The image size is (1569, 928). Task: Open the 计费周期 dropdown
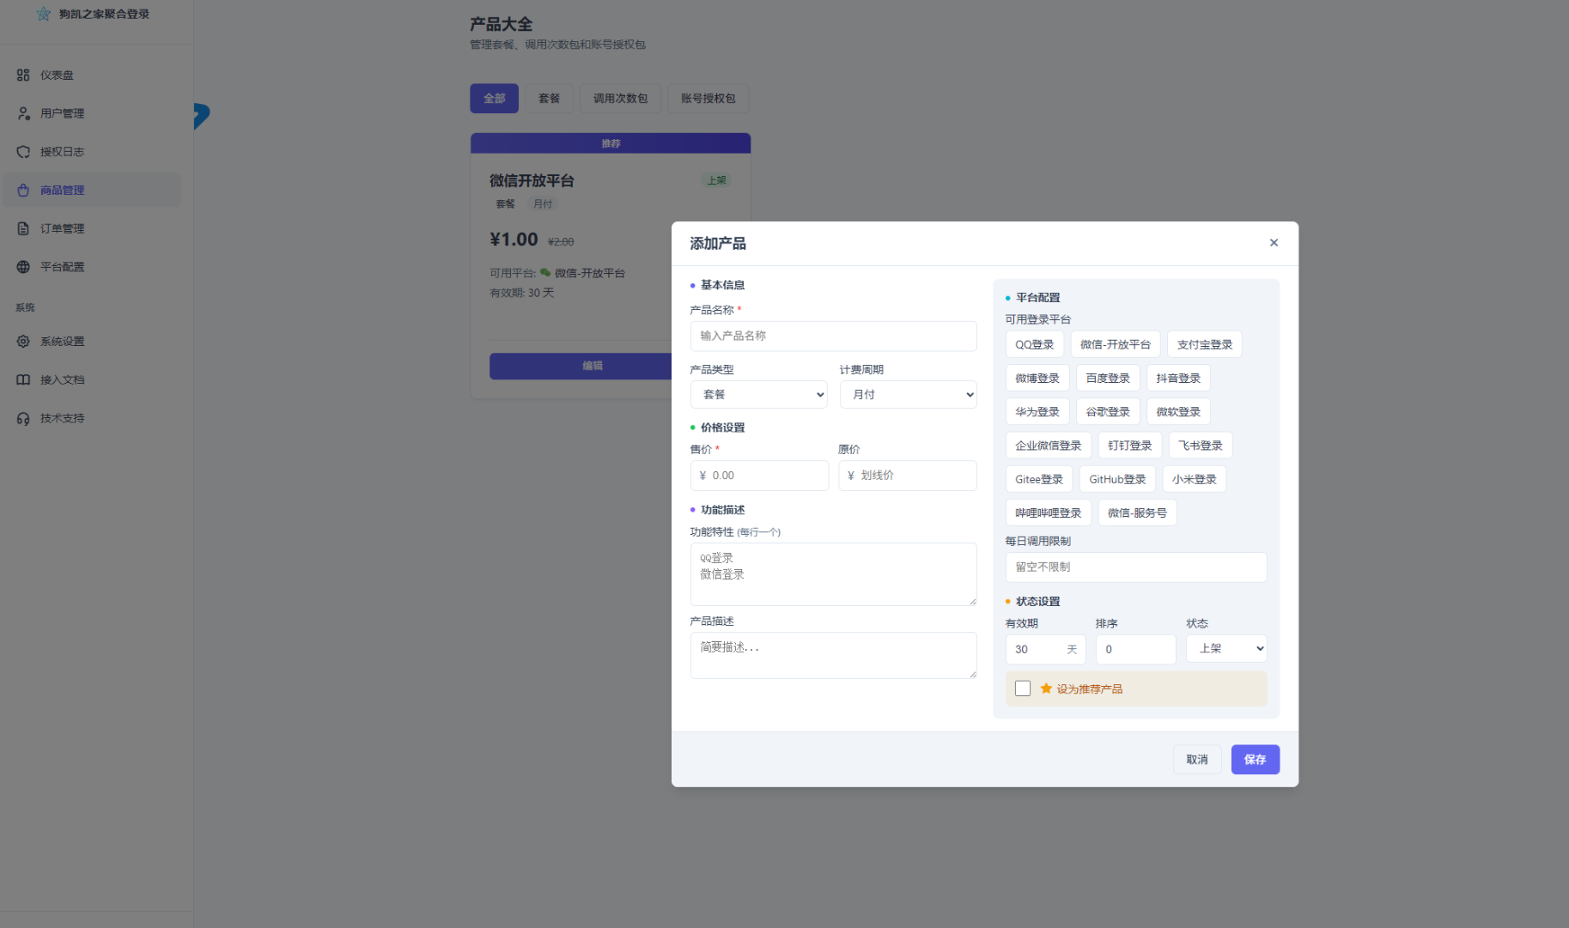coord(909,395)
